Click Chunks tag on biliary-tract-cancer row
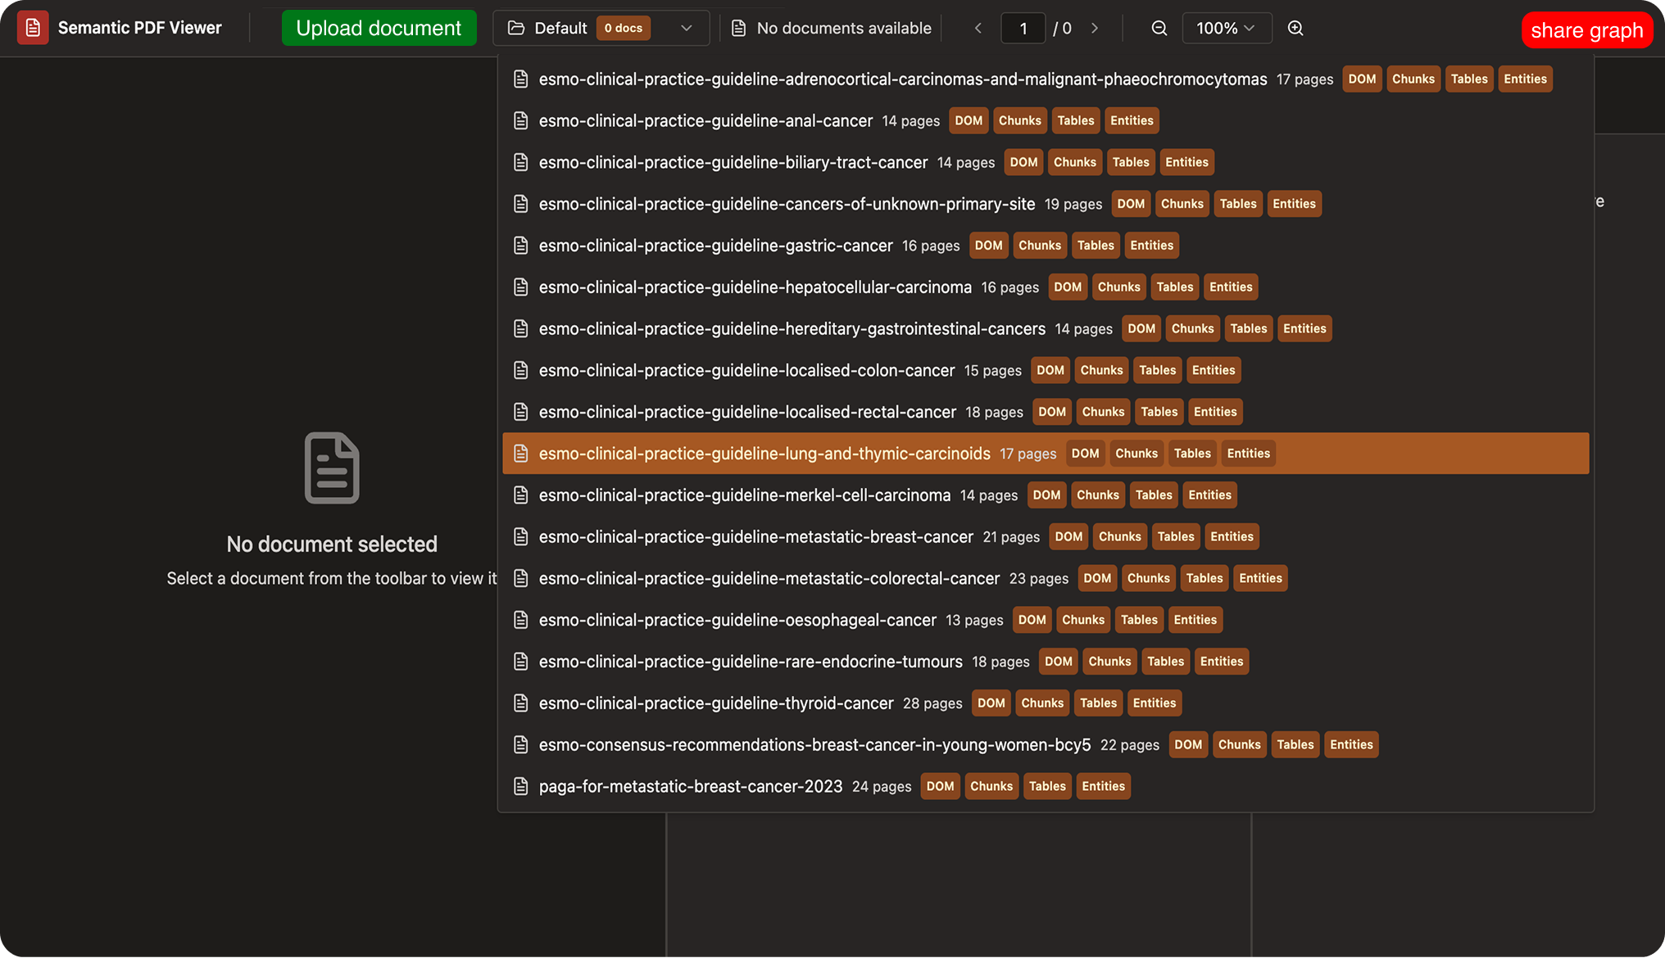The width and height of the screenshot is (1665, 958). click(x=1075, y=162)
